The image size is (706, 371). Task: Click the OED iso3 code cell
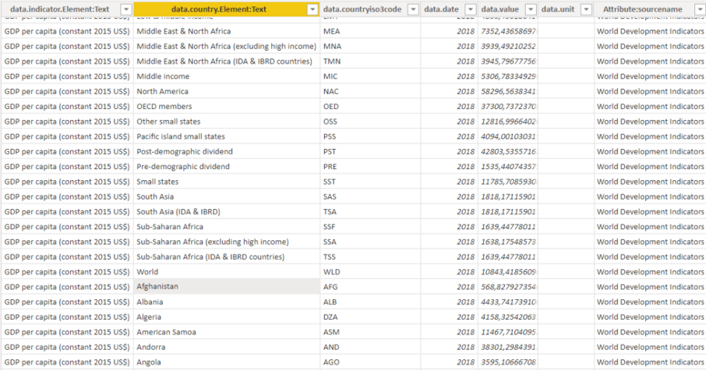pyautogui.click(x=370, y=107)
